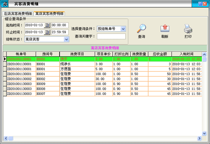
Task: Click the end time 23:59:59 field
Action: click(60, 32)
